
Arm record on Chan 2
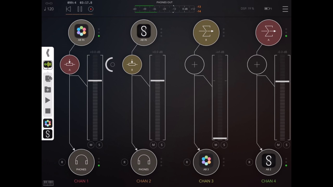point(124,162)
